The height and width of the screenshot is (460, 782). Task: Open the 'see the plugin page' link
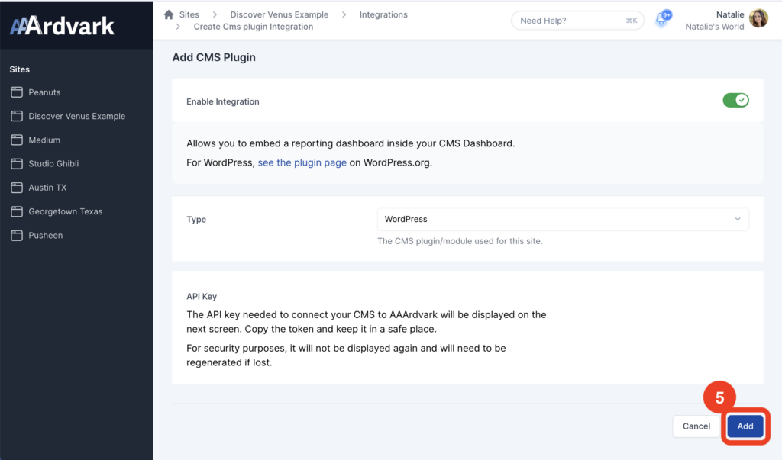tap(302, 162)
